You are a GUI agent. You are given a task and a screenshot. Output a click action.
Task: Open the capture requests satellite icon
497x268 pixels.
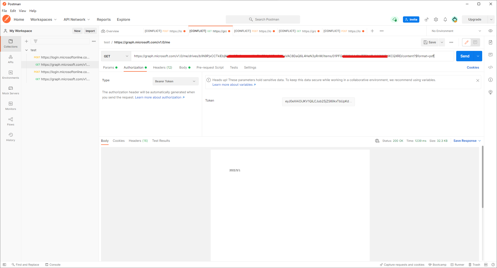427,19
